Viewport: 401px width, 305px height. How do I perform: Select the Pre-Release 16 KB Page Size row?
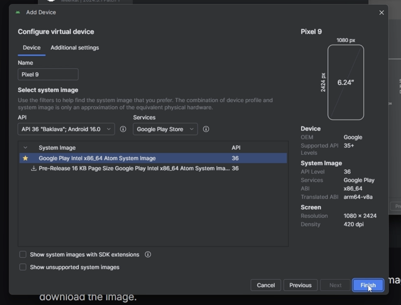click(153, 168)
